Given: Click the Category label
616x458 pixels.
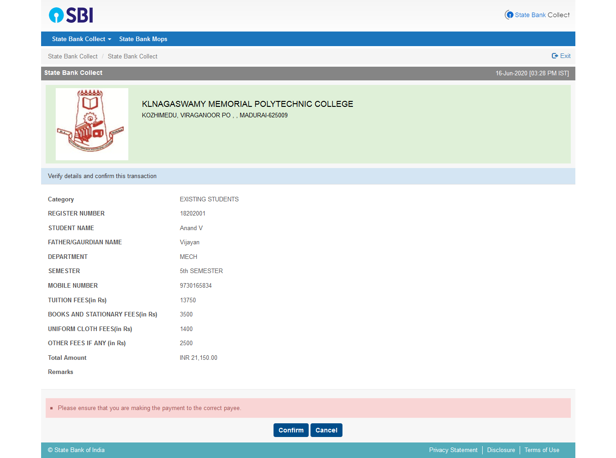Looking at the screenshot, I should [x=61, y=199].
